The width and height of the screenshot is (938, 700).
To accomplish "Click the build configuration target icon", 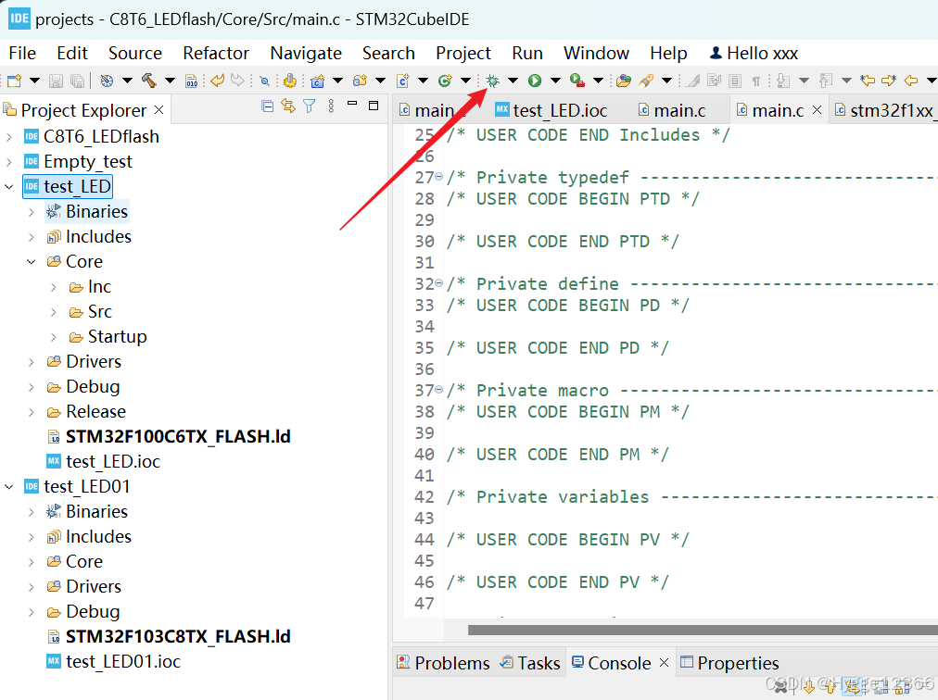I will point(107,81).
